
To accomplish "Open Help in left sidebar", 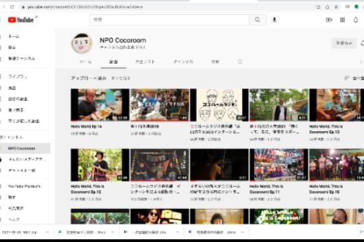I will pos(14,219).
